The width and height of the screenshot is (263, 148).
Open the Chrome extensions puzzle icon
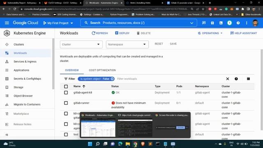[x=243, y=9]
